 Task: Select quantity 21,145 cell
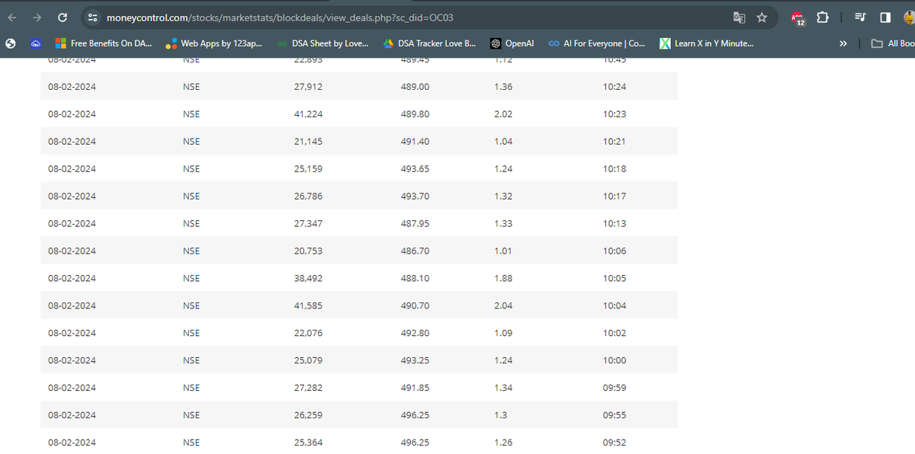click(308, 142)
